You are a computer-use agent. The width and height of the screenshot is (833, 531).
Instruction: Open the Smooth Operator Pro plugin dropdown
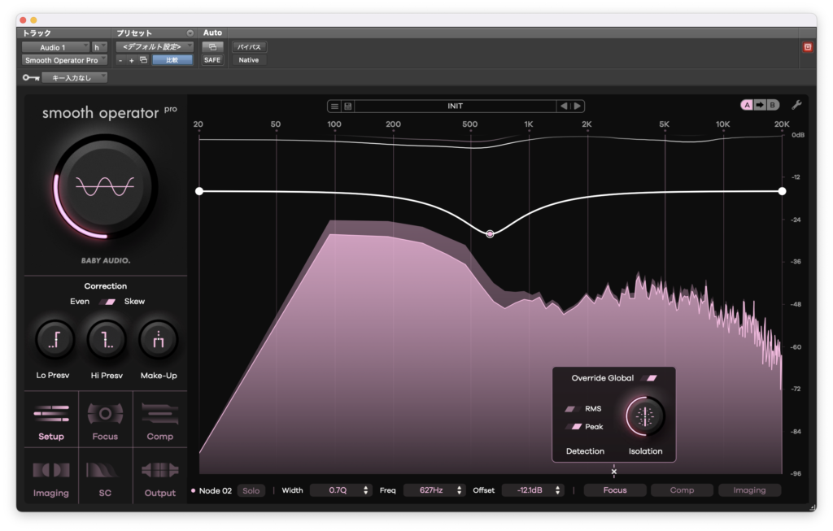[x=64, y=60]
